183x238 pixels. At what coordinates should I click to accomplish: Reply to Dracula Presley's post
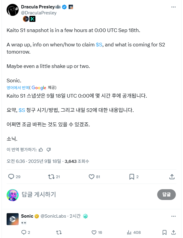[11, 177]
